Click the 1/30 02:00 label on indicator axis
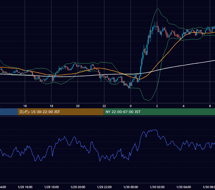215x190 pixels. pos(157,187)
